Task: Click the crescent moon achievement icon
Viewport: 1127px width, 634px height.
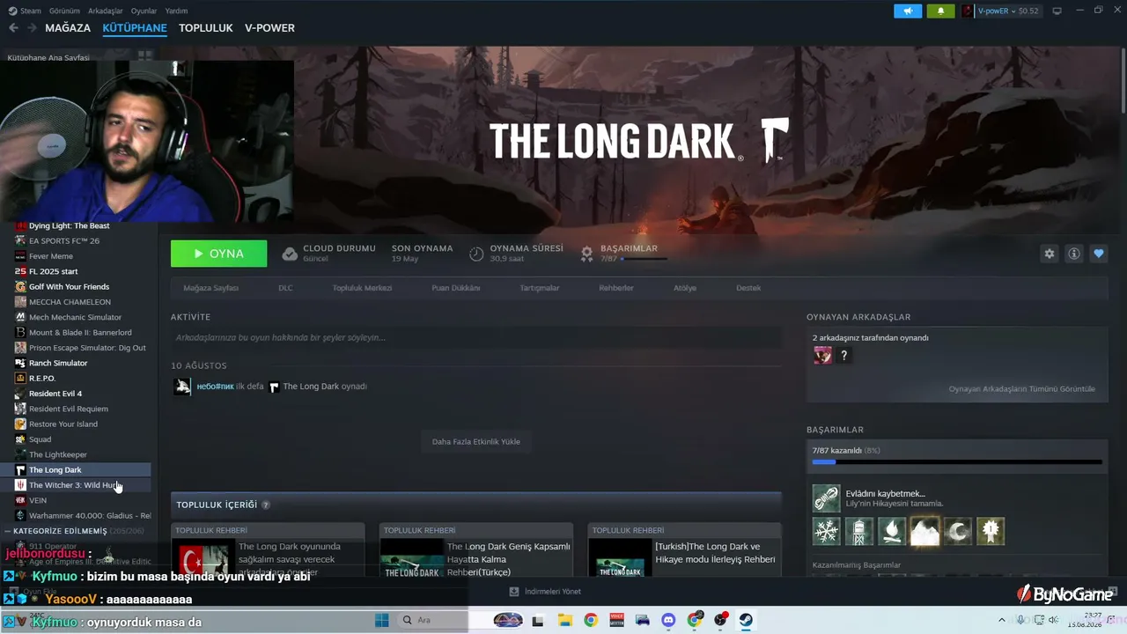Action: 958,531
